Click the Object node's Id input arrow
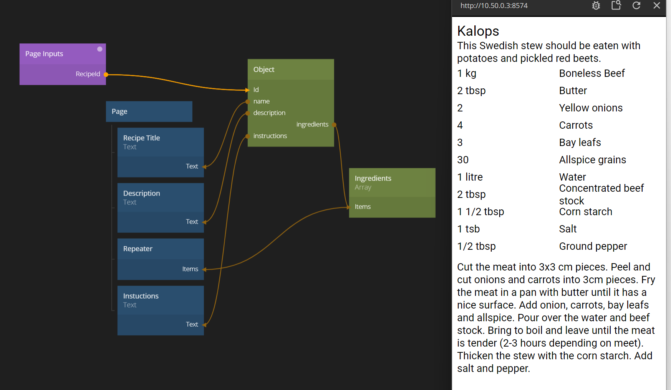671x390 pixels. [248, 90]
